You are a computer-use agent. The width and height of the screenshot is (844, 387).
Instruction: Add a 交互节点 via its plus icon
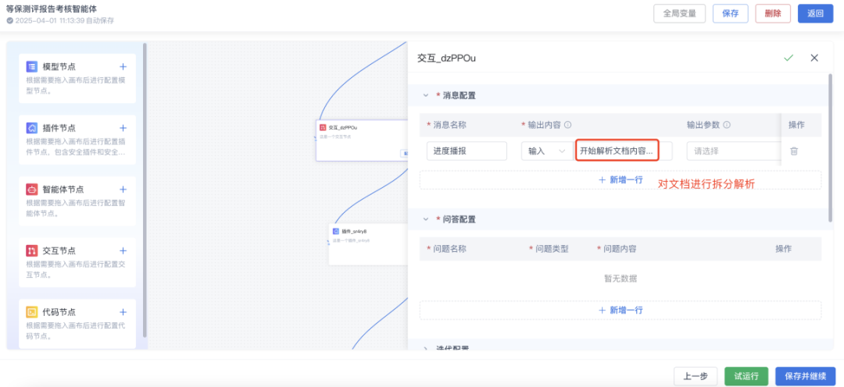tap(123, 250)
